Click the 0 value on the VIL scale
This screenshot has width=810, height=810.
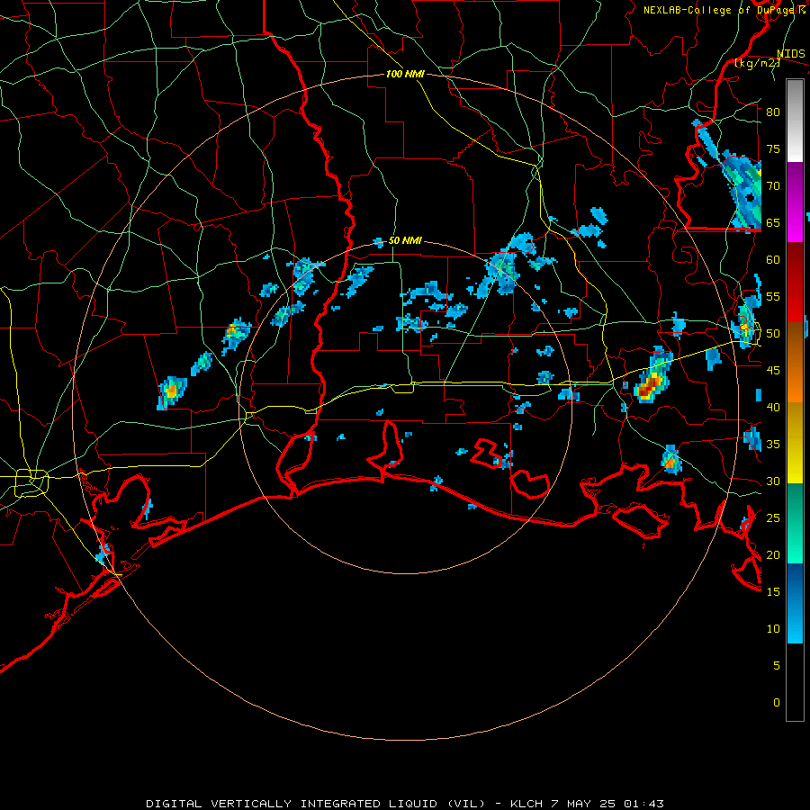[777, 703]
